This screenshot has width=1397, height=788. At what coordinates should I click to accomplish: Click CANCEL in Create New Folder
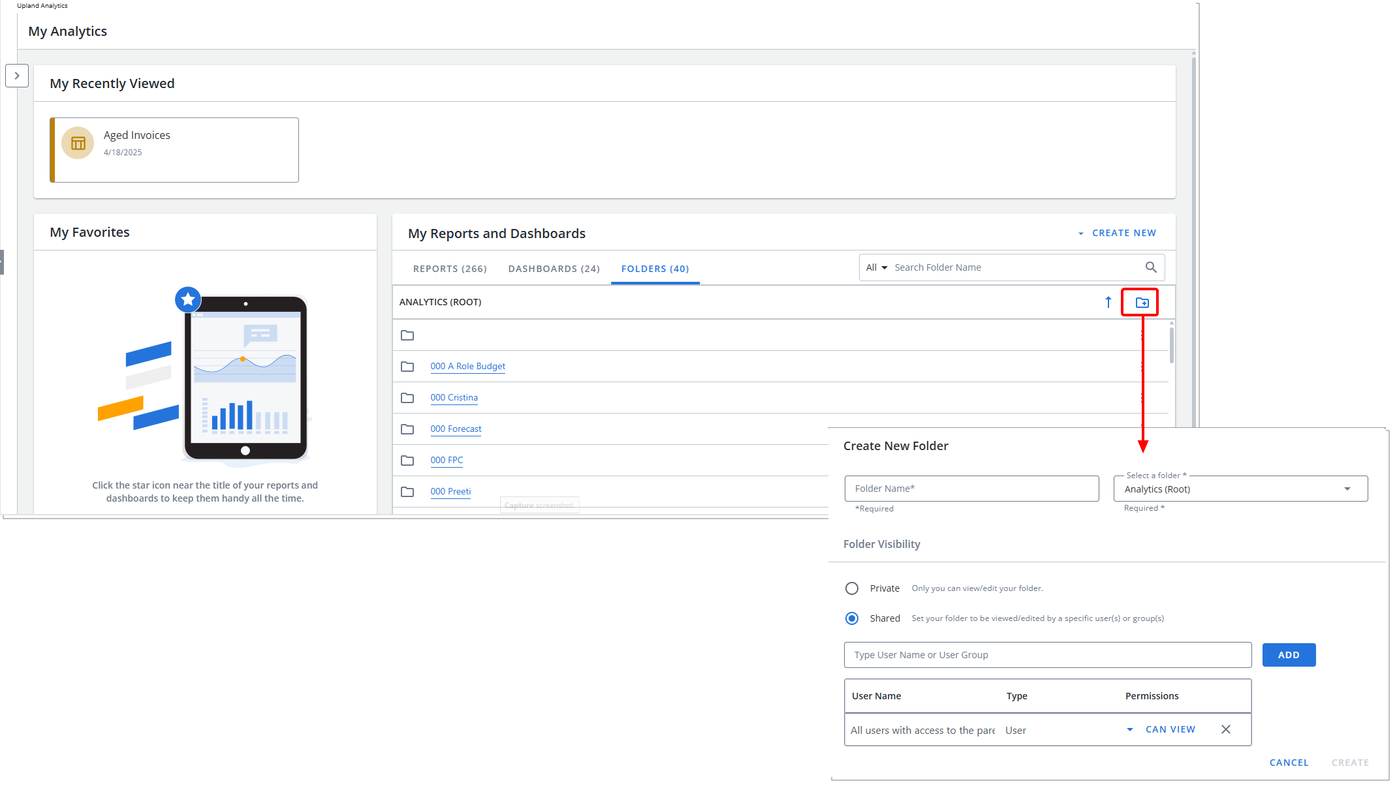1289,763
